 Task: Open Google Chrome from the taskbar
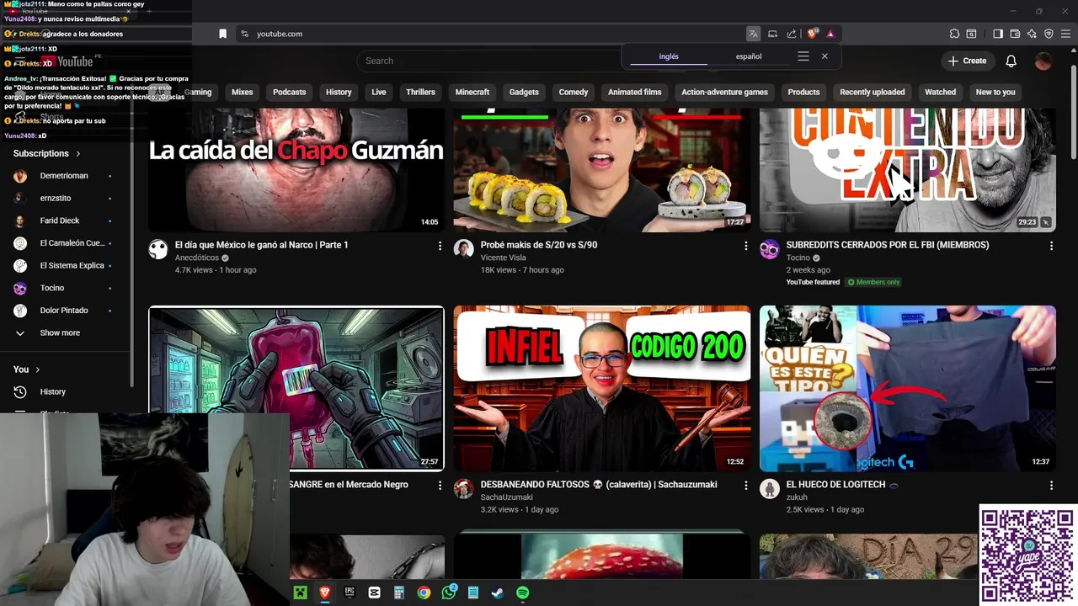coord(424,593)
